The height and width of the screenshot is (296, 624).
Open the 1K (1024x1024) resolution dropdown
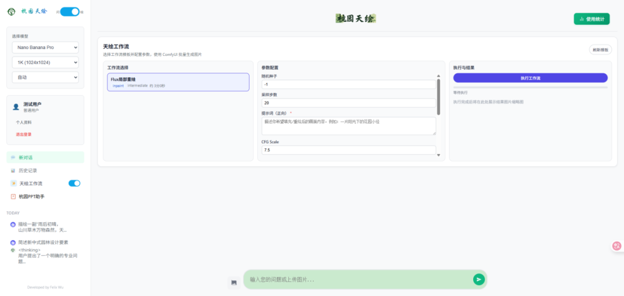pyautogui.click(x=45, y=62)
